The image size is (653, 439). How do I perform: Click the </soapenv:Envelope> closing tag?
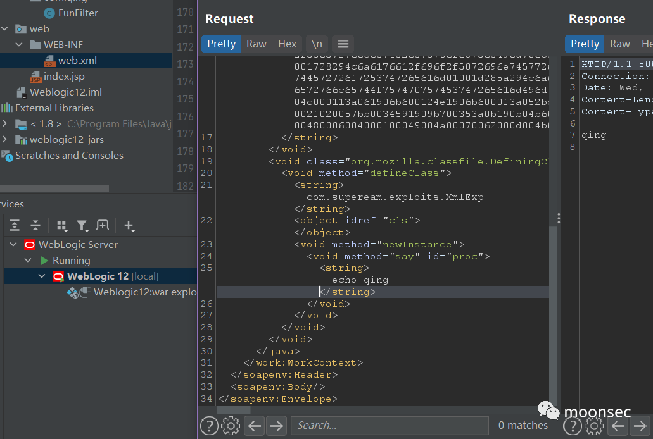point(278,399)
